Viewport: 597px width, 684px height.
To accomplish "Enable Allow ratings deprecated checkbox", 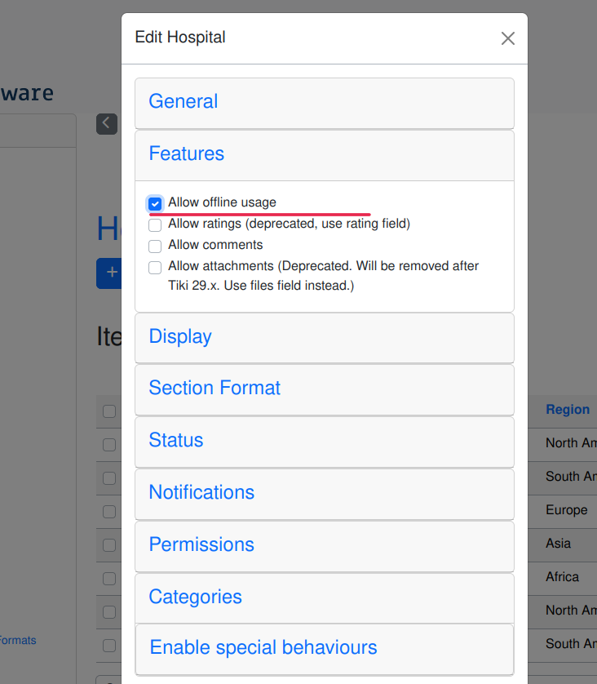I will (155, 224).
